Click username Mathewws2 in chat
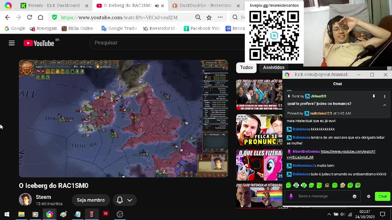Image resolution: width=392 pixels, height=220 pixels. [x=304, y=166]
